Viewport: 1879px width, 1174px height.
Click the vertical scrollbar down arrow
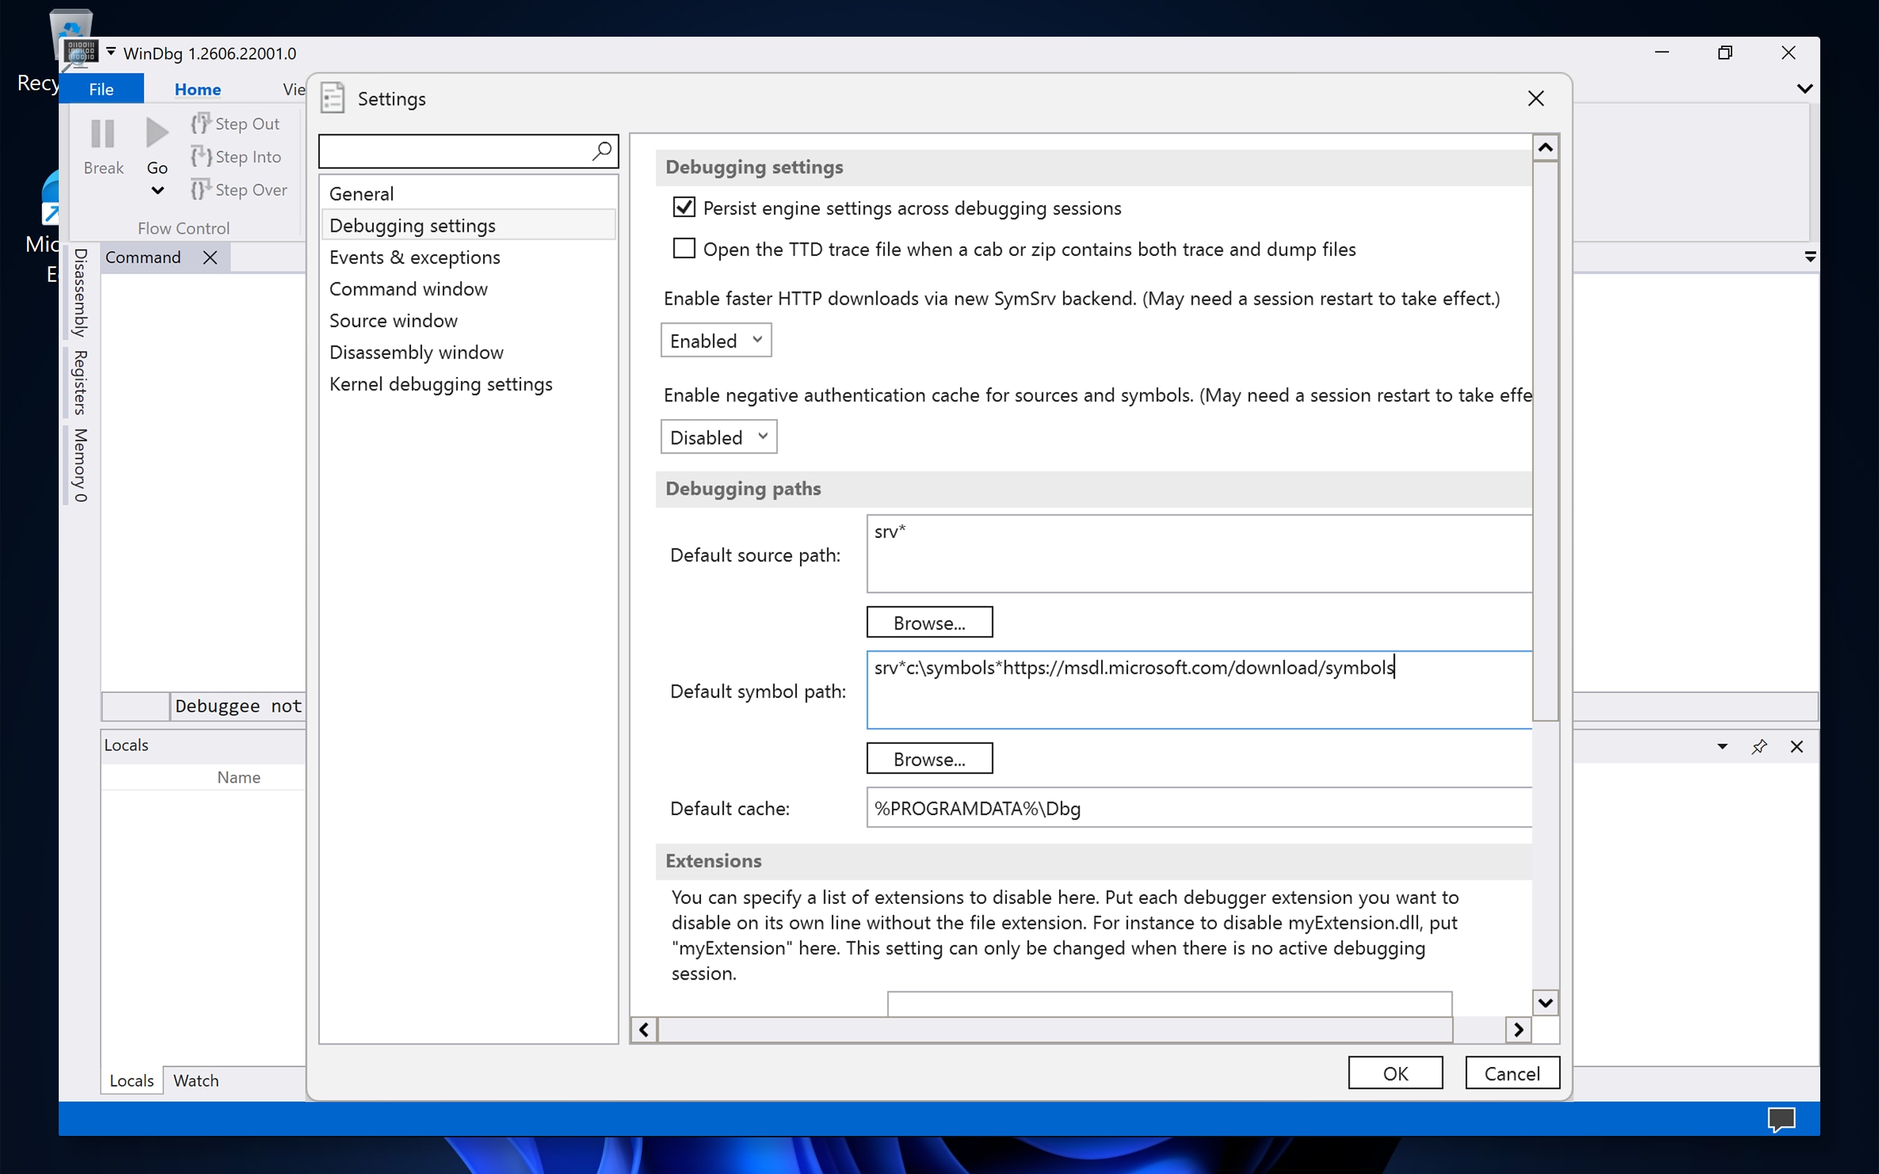point(1545,1002)
